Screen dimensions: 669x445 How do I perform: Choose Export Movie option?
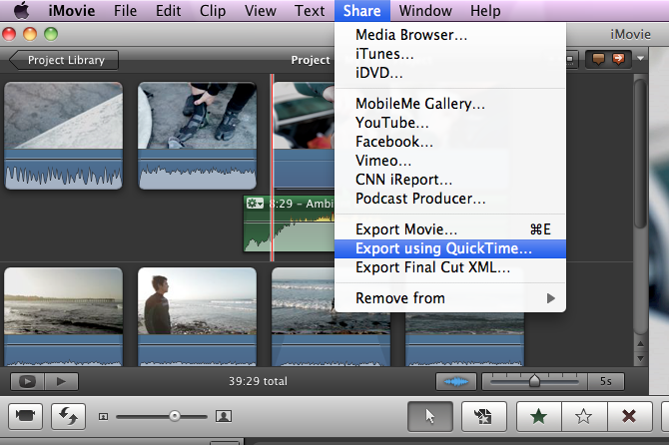point(406,229)
